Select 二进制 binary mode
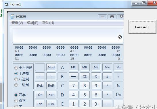Viewport: 157px width, 109px height. pos(22,85)
